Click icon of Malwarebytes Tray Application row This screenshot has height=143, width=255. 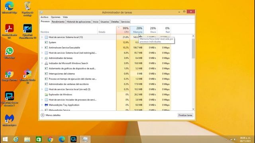[x=46, y=105]
